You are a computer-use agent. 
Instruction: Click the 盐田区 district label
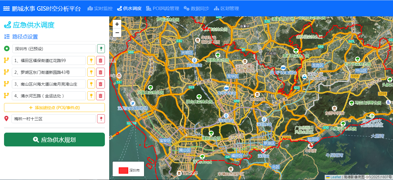[313, 139]
